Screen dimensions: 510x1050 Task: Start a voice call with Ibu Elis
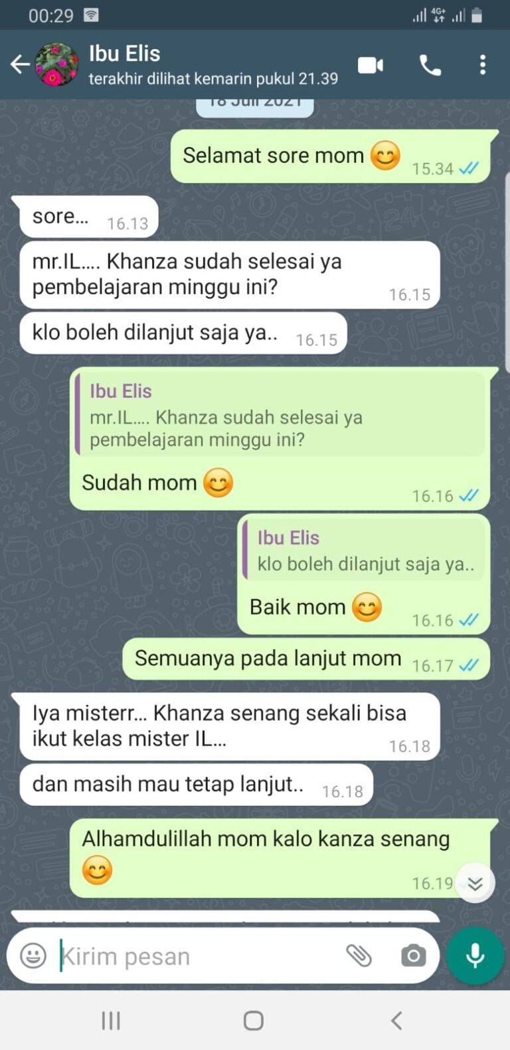[x=430, y=65]
